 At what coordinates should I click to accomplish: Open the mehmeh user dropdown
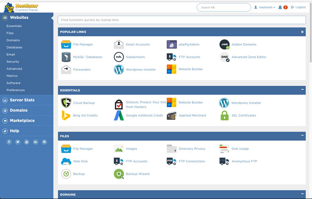tap(264, 7)
